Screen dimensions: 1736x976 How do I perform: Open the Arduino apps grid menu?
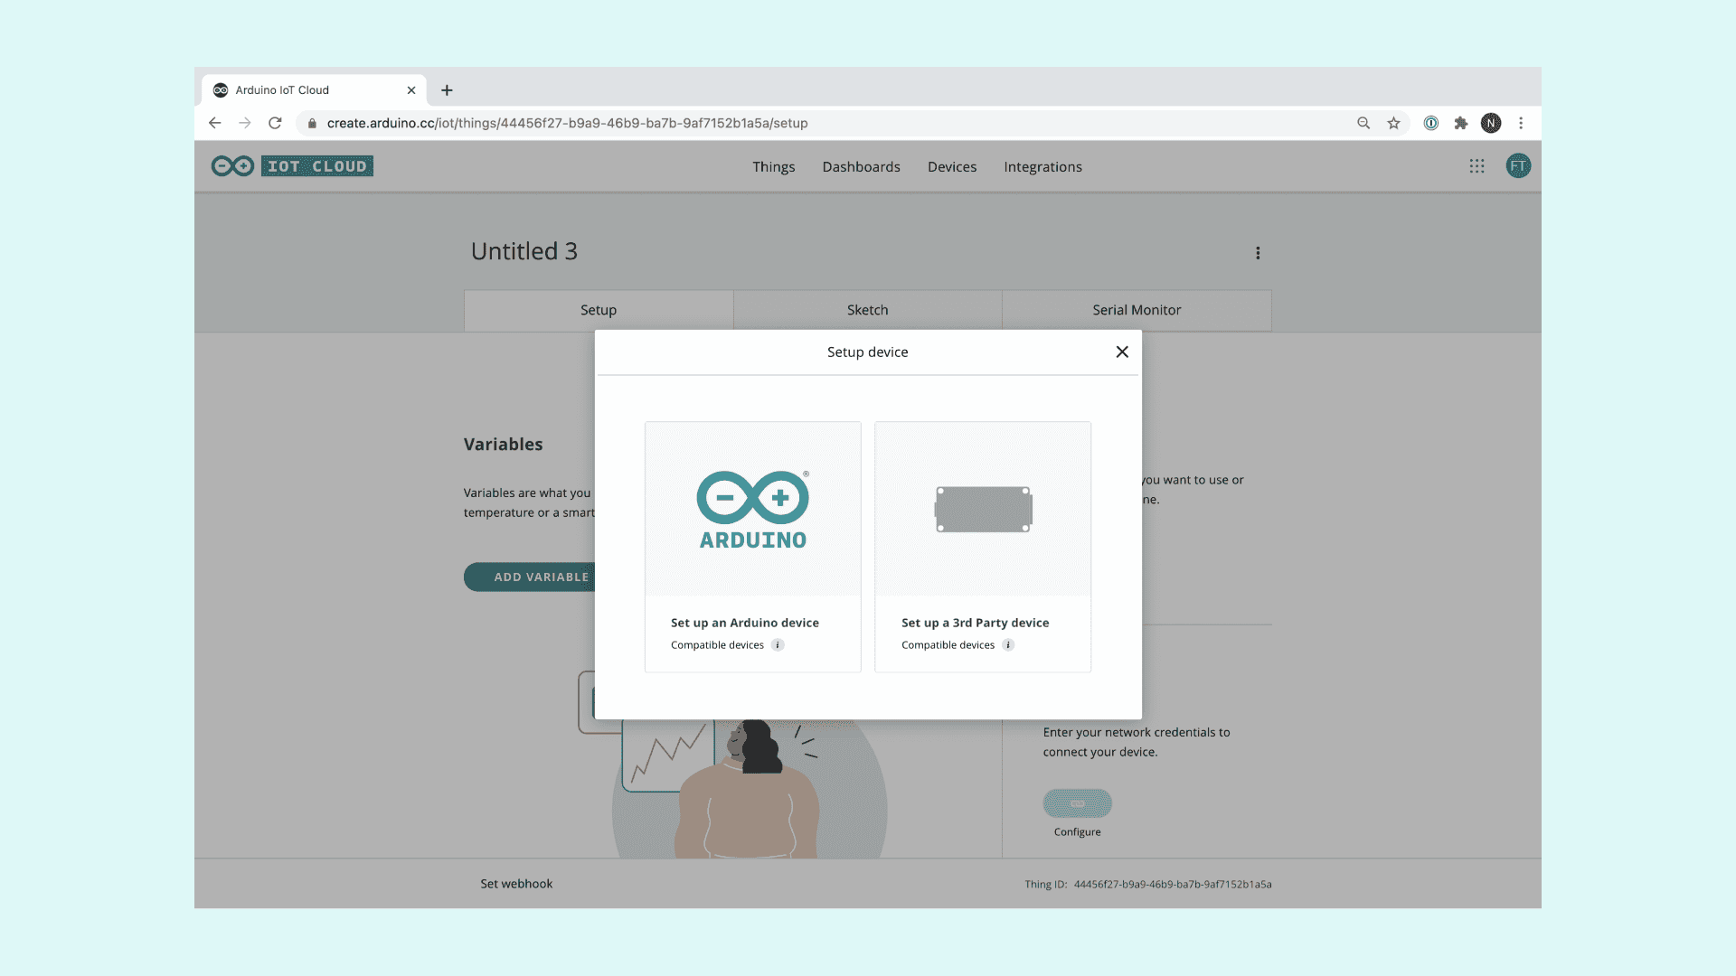[1477, 166]
